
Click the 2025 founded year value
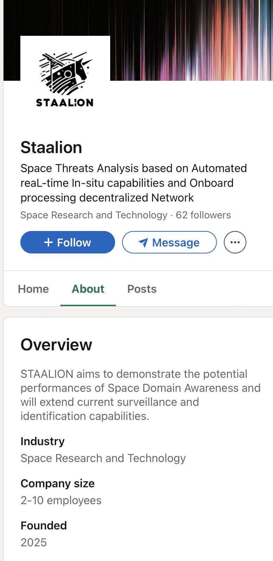click(x=34, y=542)
